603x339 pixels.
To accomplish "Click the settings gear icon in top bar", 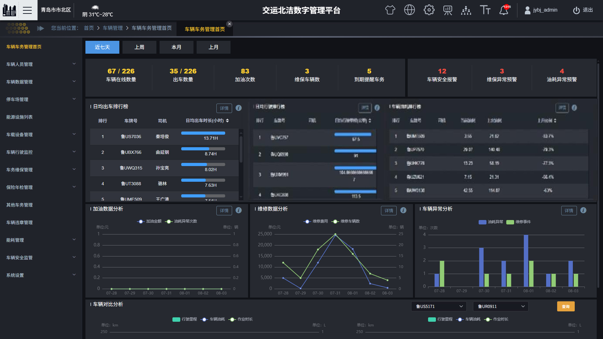I will pyautogui.click(x=428, y=10).
